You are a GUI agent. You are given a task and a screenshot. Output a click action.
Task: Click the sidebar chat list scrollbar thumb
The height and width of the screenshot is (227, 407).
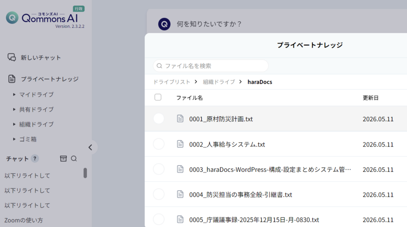point(85,173)
